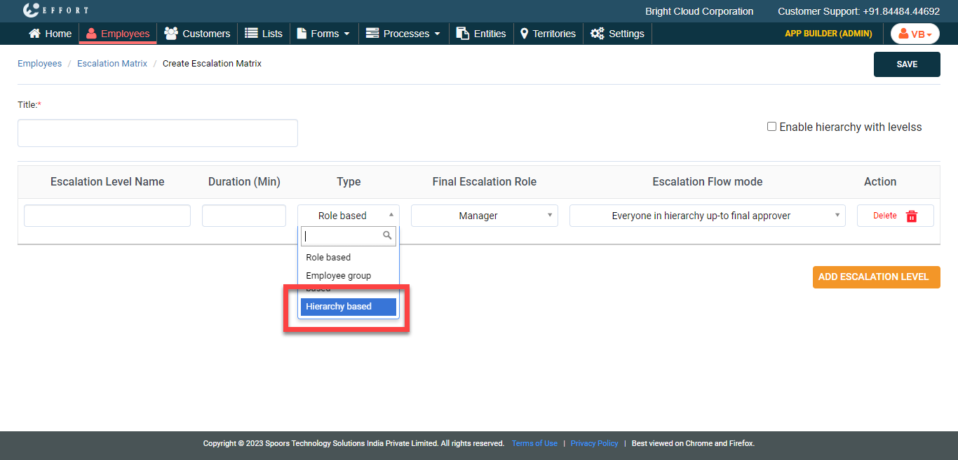Click ADD ESCALATION LEVEL button
Viewport: 958px width, 460px height.
(x=876, y=277)
